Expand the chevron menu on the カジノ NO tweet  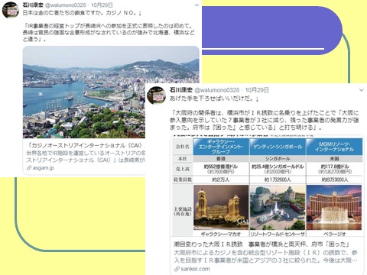click(x=196, y=5)
